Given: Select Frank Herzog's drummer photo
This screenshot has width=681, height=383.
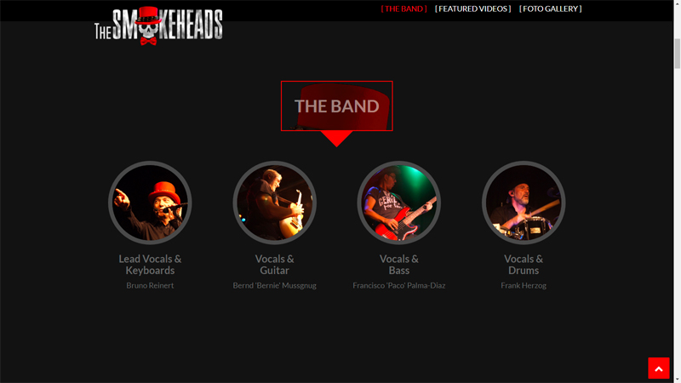Looking at the screenshot, I should 524,203.
